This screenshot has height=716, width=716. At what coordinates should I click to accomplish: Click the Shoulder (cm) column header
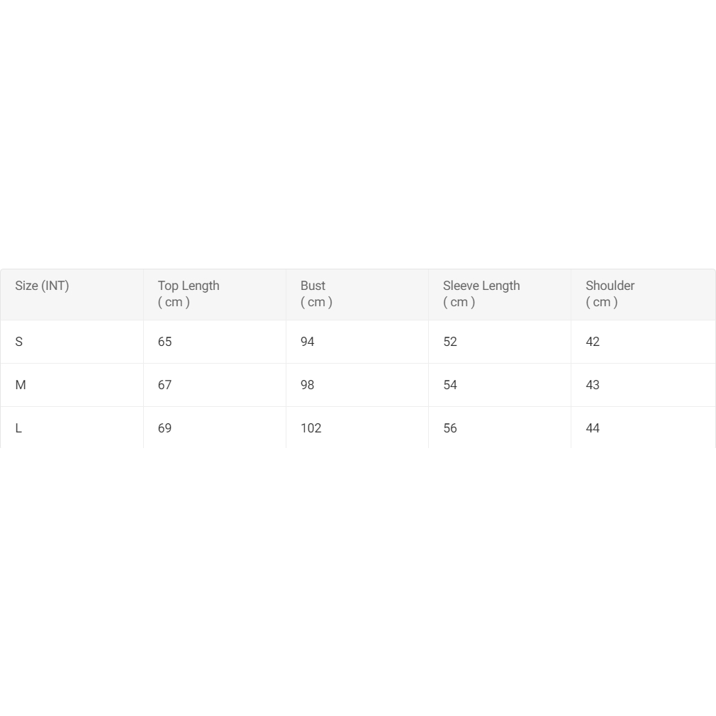610,293
